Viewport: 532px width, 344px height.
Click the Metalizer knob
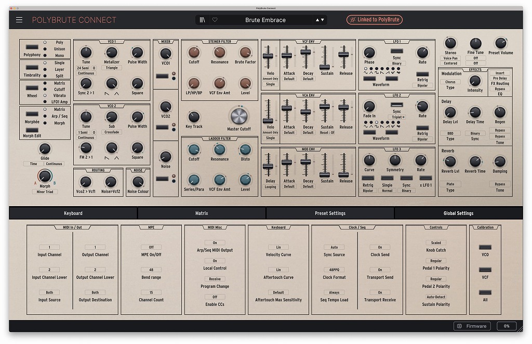[112, 53]
